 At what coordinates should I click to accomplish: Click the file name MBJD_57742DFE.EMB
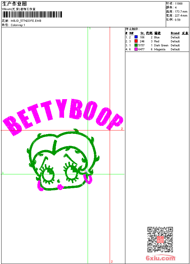pos(26,21)
